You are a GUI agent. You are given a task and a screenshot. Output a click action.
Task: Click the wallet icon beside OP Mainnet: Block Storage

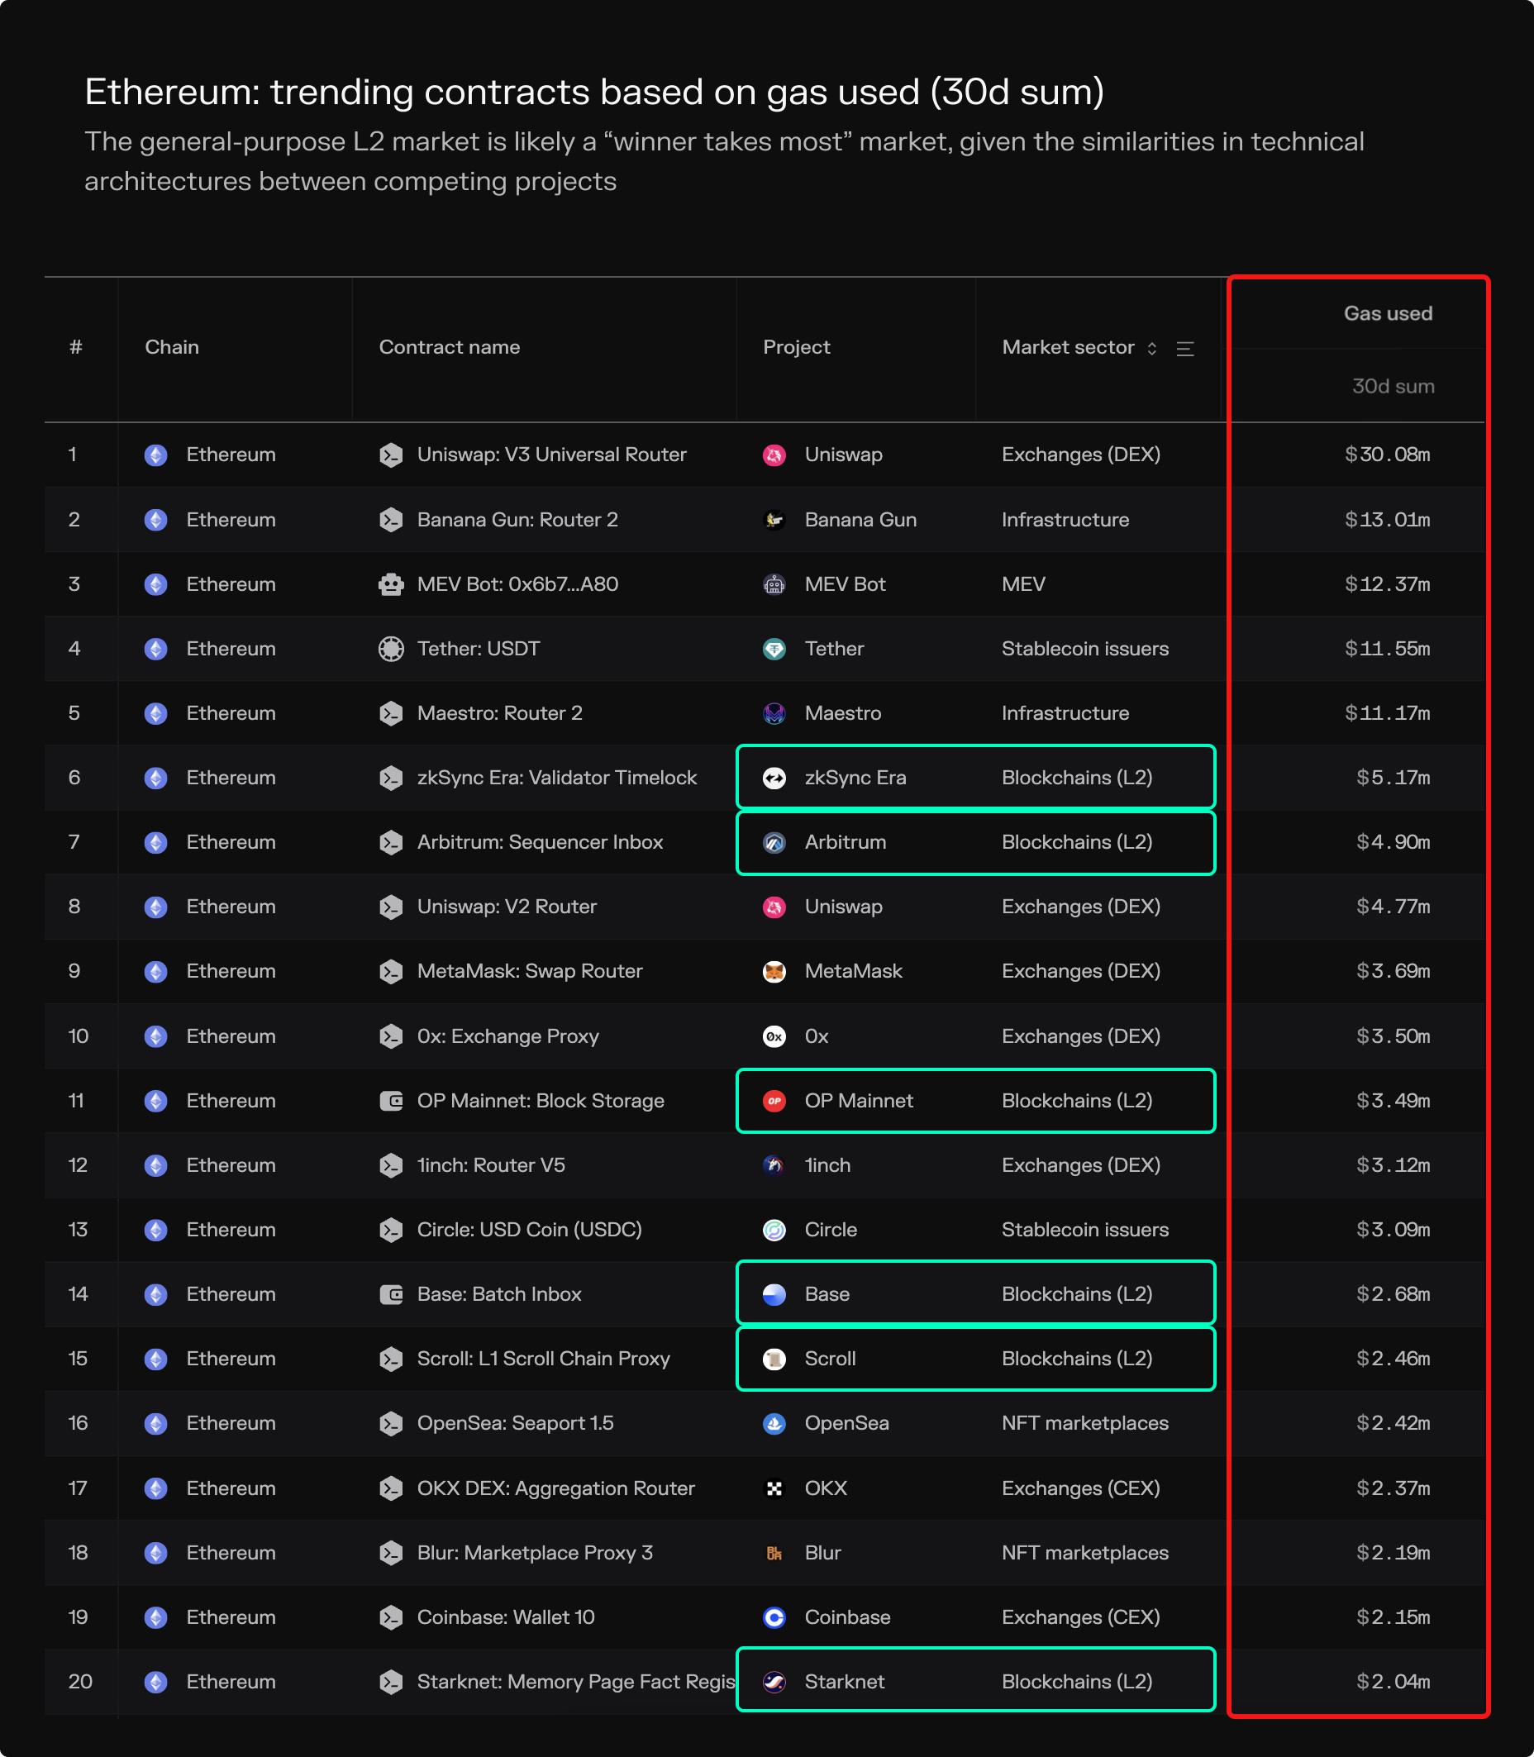(x=391, y=1101)
